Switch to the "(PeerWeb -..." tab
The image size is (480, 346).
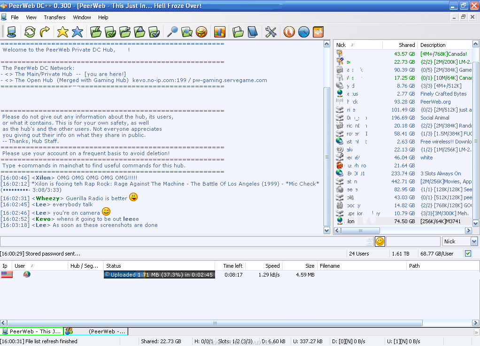(96, 331)
